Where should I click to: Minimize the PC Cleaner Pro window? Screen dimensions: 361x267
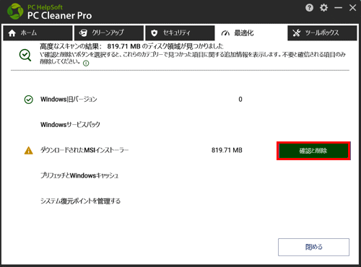[x=338, y=8]
